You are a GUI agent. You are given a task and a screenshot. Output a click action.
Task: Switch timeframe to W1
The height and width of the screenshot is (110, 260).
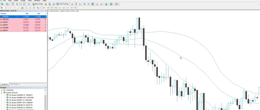[72, 8]
